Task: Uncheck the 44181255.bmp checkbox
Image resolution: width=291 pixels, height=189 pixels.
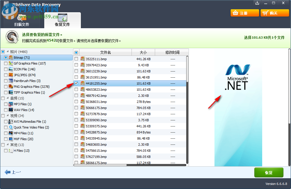Action: point(77,83)
